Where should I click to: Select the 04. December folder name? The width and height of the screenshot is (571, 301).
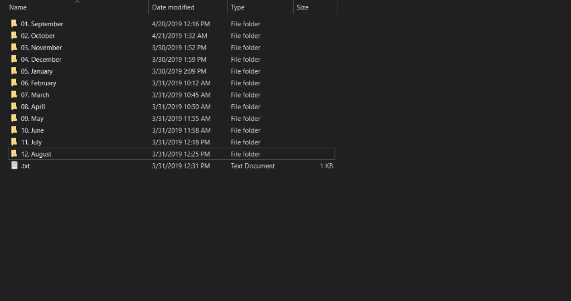coord(41,59)
